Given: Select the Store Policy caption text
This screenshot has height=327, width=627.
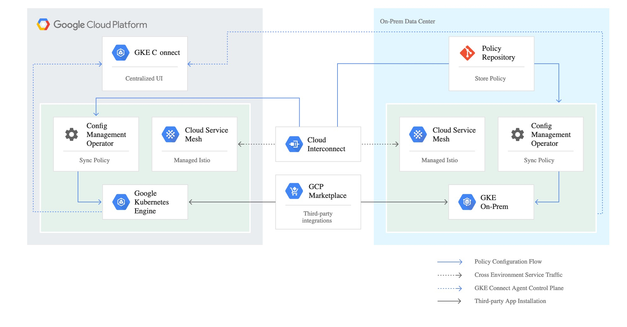Looking at the screenshot, I should [x=490, y=79].
